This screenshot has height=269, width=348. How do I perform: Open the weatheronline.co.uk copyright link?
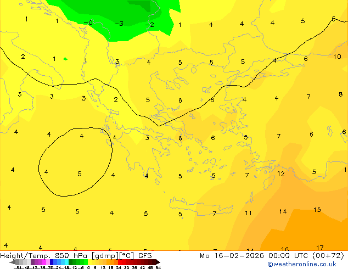[302, 264]
